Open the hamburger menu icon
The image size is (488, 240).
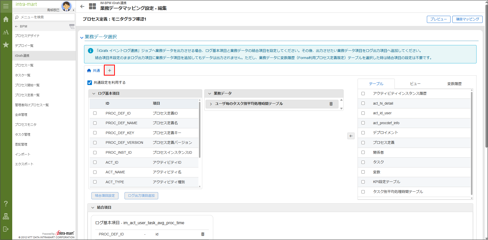click(x=6, y=6)
